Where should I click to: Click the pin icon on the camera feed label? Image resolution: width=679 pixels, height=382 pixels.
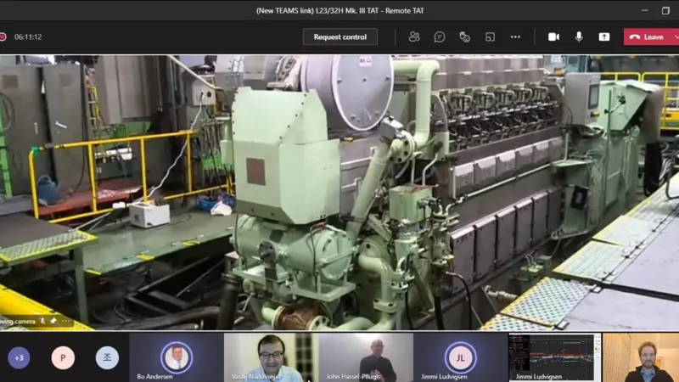click(x=53, y=321)
